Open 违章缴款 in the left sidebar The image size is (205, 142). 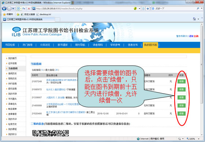pyautogui.click(x=12, y=114)
